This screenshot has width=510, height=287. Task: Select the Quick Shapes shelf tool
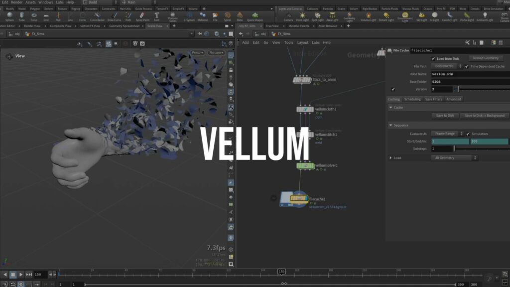[255, 17]
